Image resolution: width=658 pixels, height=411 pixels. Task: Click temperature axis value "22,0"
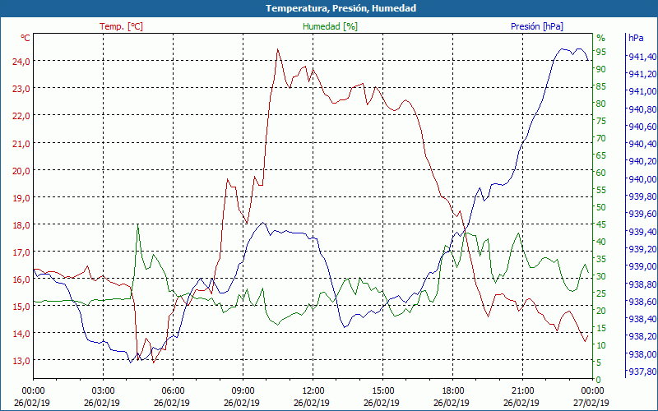(21, 116)
